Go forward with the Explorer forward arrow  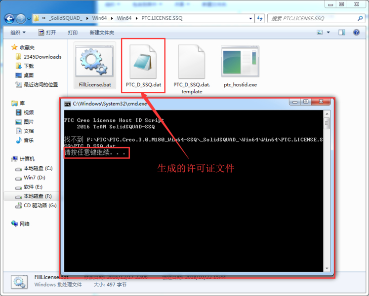[x=21, y=19]
